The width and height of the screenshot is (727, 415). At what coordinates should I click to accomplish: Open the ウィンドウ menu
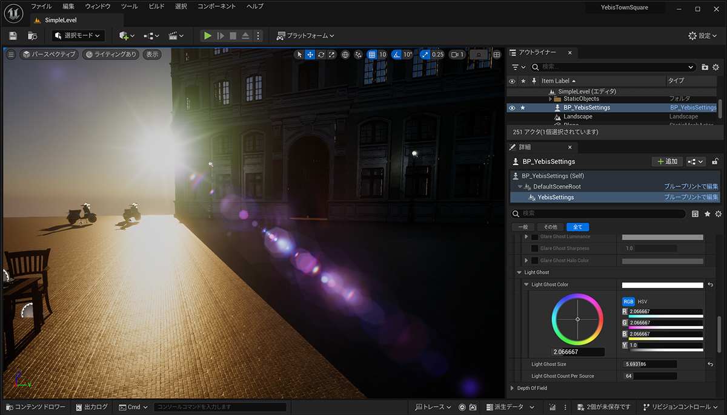[98, 6]
